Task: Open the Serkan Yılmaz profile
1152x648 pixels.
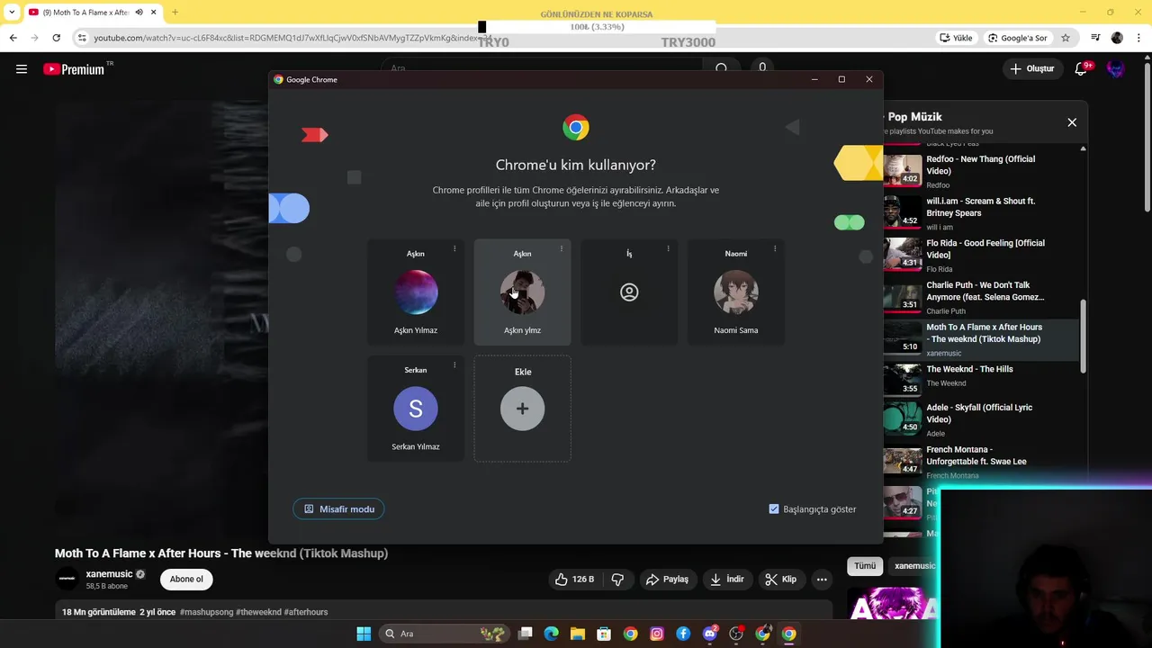Action: click(415, 409)
